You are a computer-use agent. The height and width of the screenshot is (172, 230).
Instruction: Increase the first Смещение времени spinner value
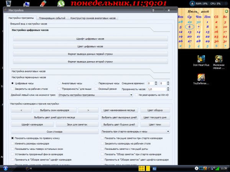click(x=156, y=82)
